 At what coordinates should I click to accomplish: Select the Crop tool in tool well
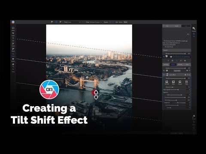(x=13, y=34)
